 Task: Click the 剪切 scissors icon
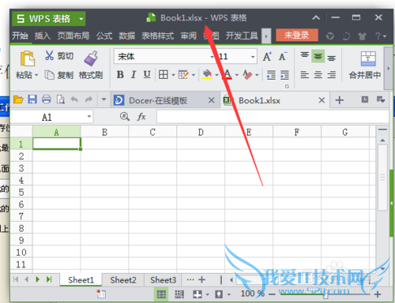[49, 55]
